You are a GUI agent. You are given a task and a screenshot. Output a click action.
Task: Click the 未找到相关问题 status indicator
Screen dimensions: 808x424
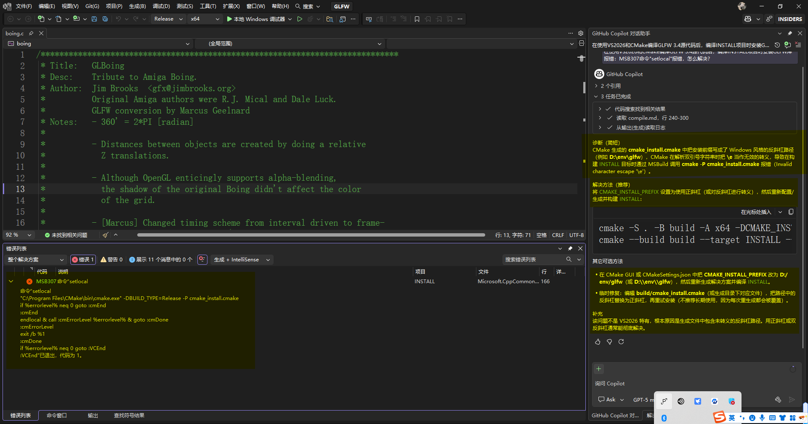[66, 235]
